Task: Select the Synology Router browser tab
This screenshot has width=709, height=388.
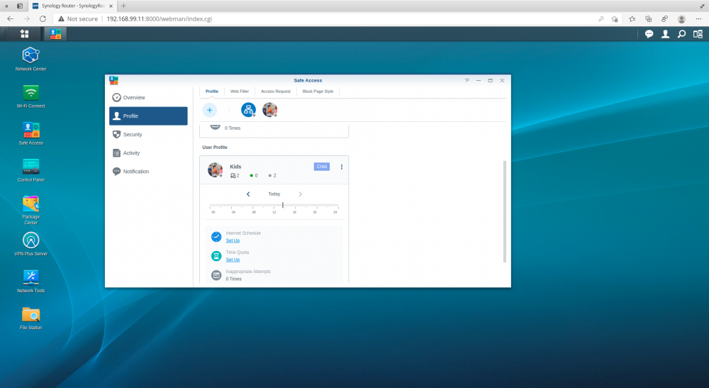Action: 72,6
